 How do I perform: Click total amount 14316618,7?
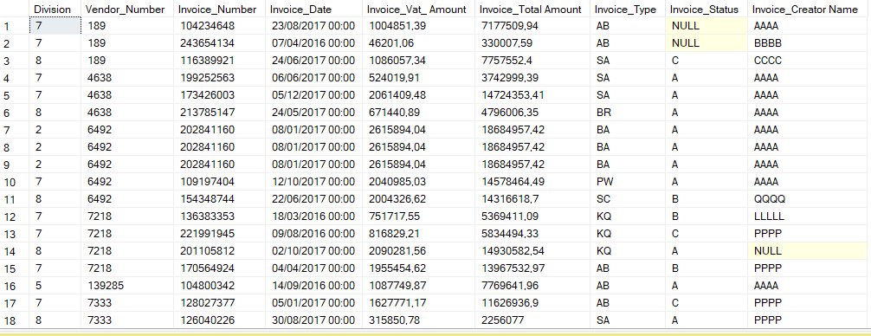[x=509, y=199]
